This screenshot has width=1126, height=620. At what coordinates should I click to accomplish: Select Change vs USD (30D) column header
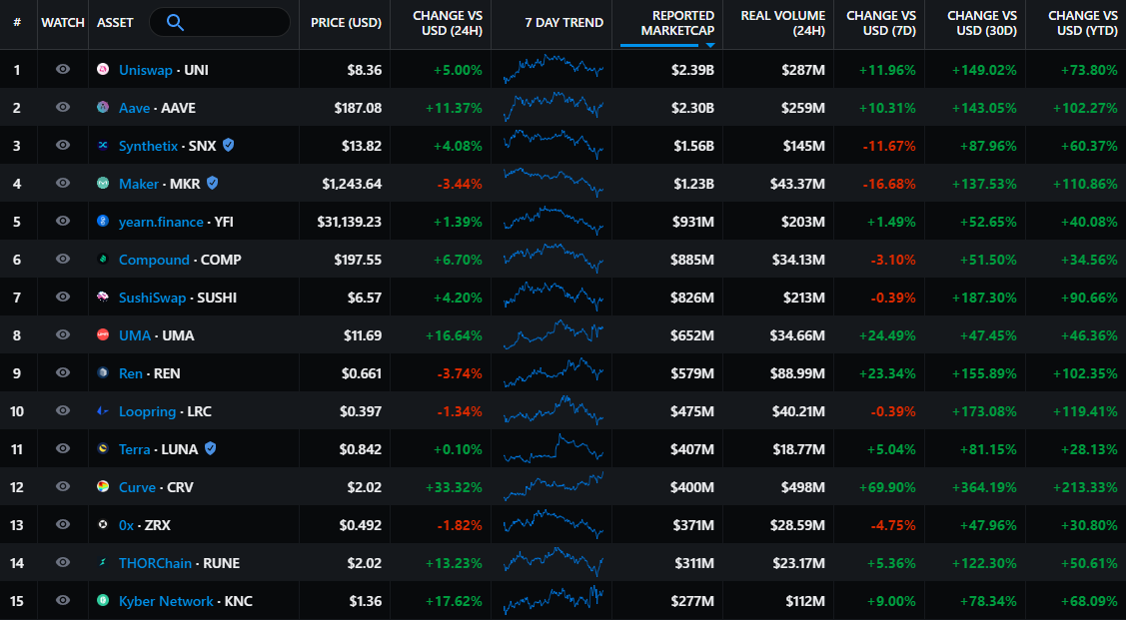(981, 23)
